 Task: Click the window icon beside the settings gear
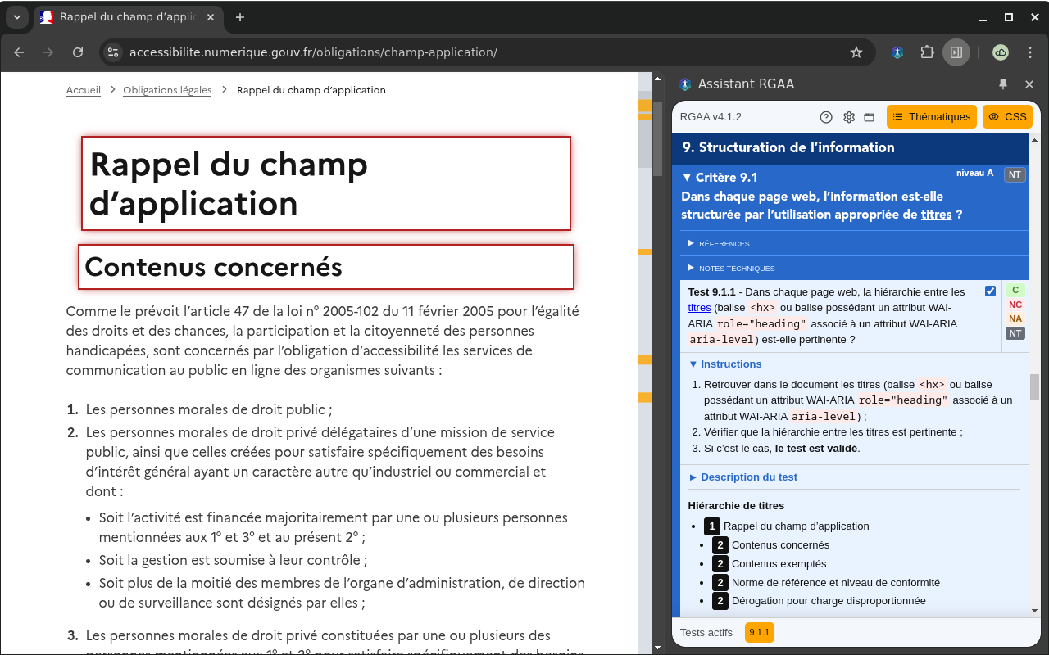870,117
